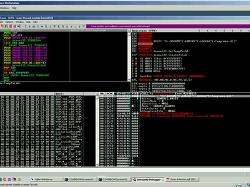Select 'kernel32.CreateFileA' next to EIP register
The width and height of the screenshot is (250, 187).
(170, 55)
